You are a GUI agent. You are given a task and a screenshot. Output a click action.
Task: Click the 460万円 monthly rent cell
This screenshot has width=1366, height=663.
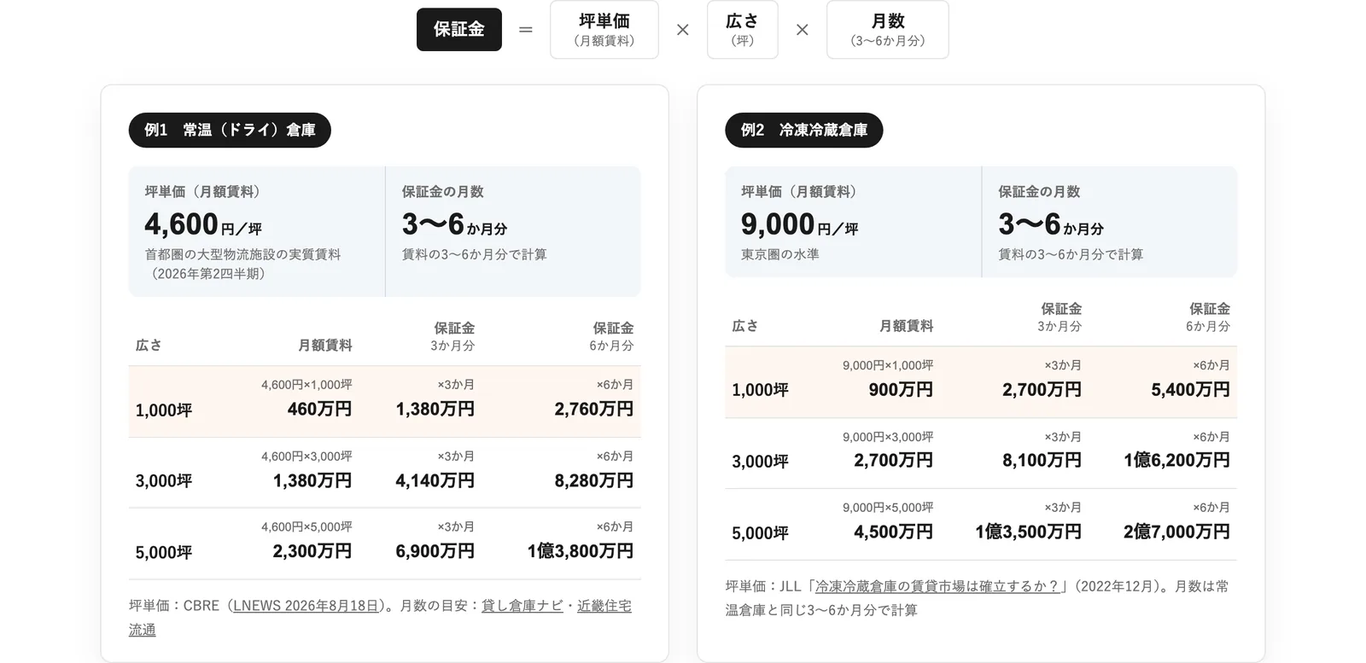[319, 409]
